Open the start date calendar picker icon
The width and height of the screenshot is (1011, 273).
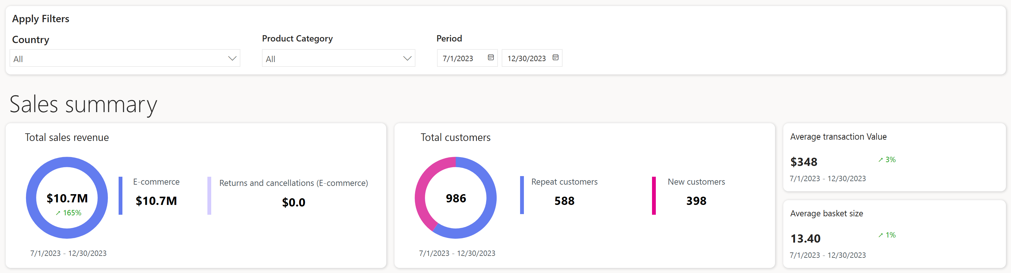[491, 58]
